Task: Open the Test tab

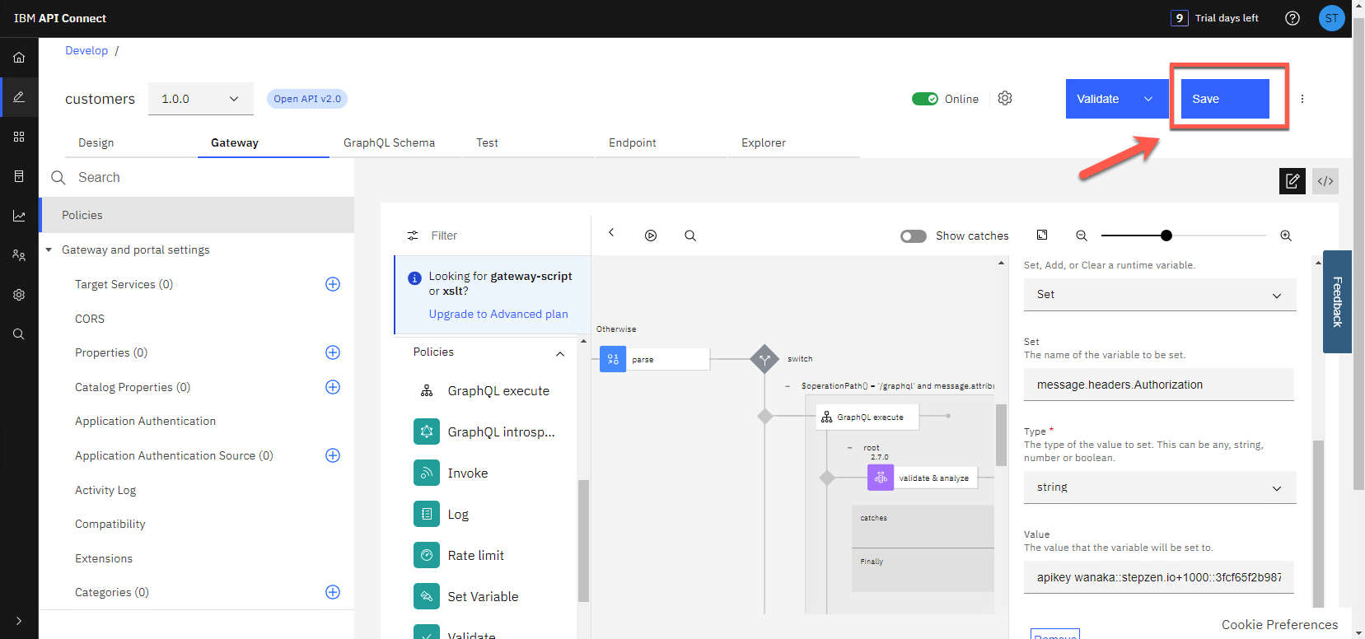Action: pos(487,142)
